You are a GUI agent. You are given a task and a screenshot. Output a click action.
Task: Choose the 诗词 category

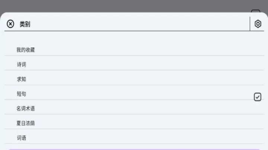(22, 64)
